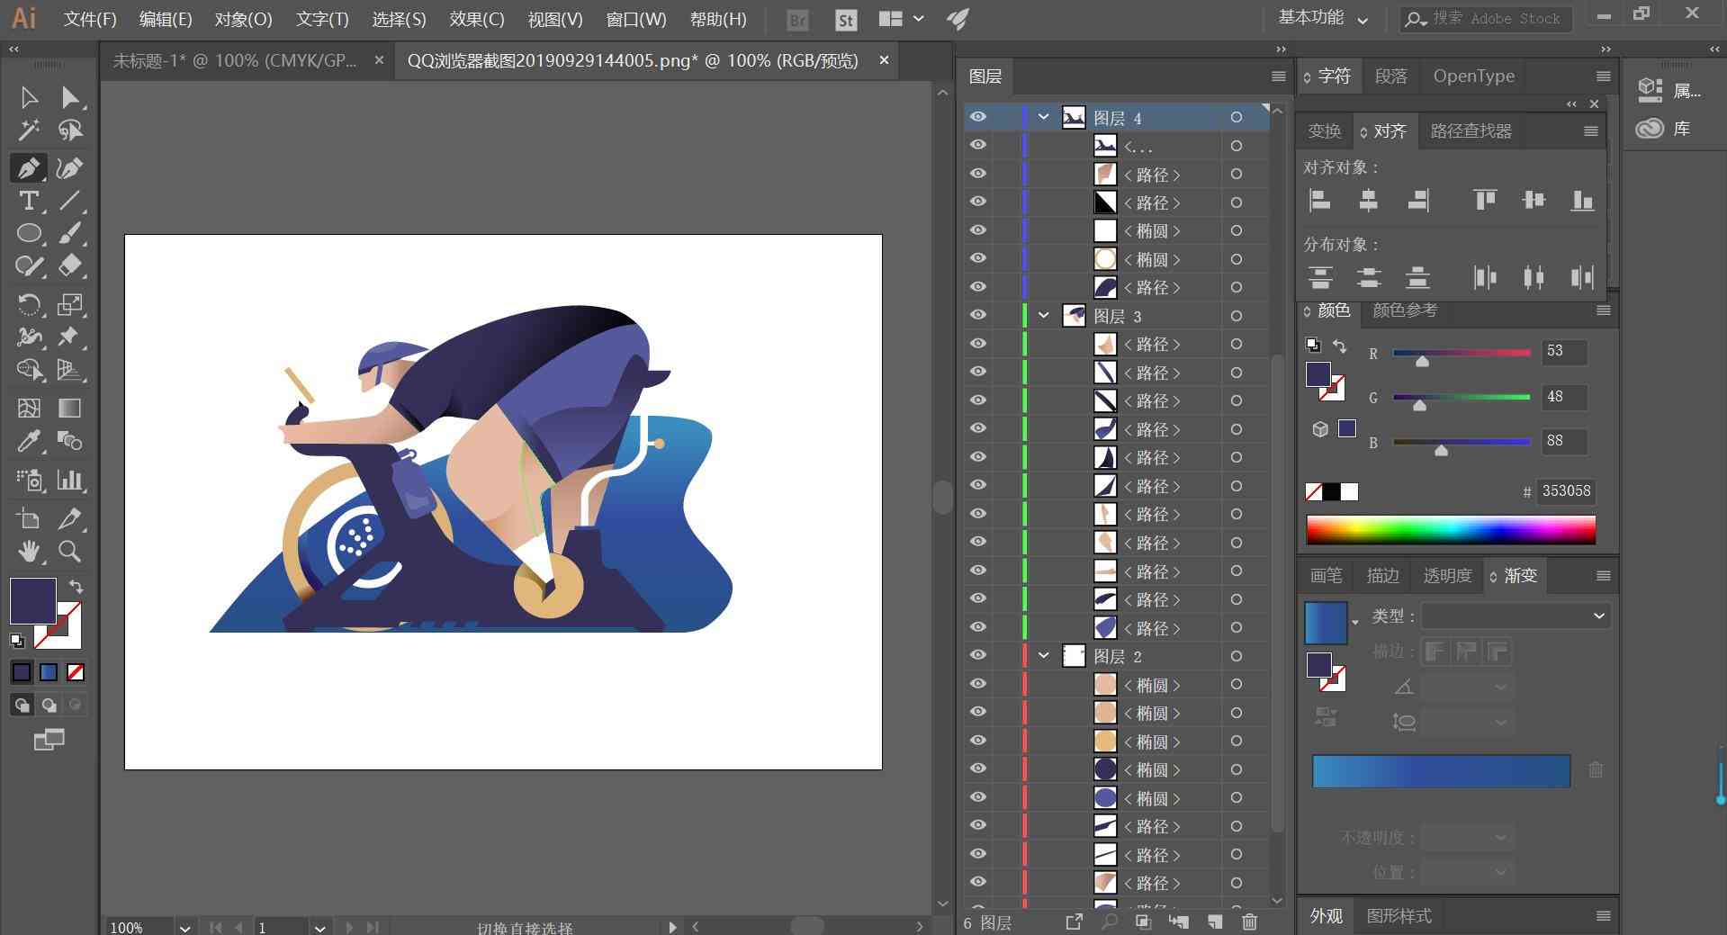Choose the Artboard tool
1727x935 pixels.
(28, 518)
